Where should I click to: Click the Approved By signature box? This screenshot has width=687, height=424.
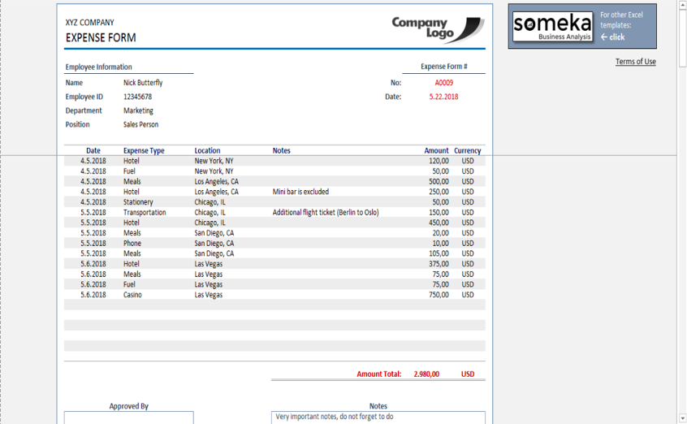128,418
